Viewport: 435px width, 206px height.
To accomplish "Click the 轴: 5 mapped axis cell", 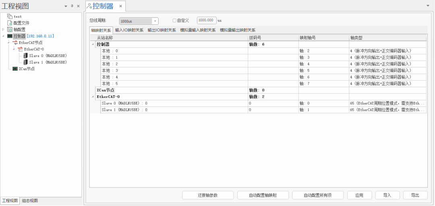I will 324,71.
